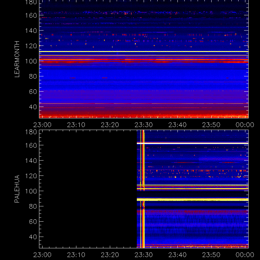This screenshot has height=260, width=260.
Task: Click the PALEHUA vertical axis title
Action: pyautogui.click(x=17, y=189)
